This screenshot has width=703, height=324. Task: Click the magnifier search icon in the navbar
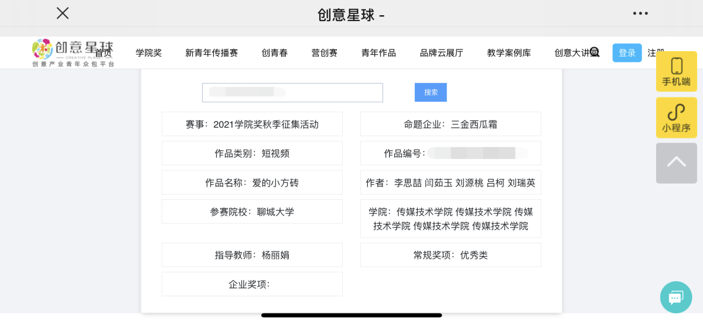click(595, 52)
